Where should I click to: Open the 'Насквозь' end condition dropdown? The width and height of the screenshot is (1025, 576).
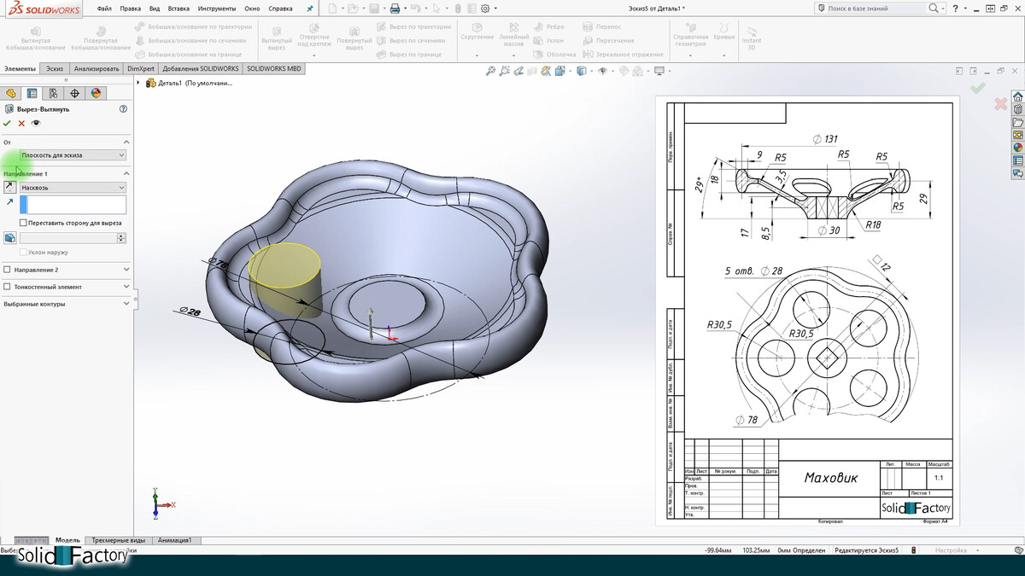point(73,187)
